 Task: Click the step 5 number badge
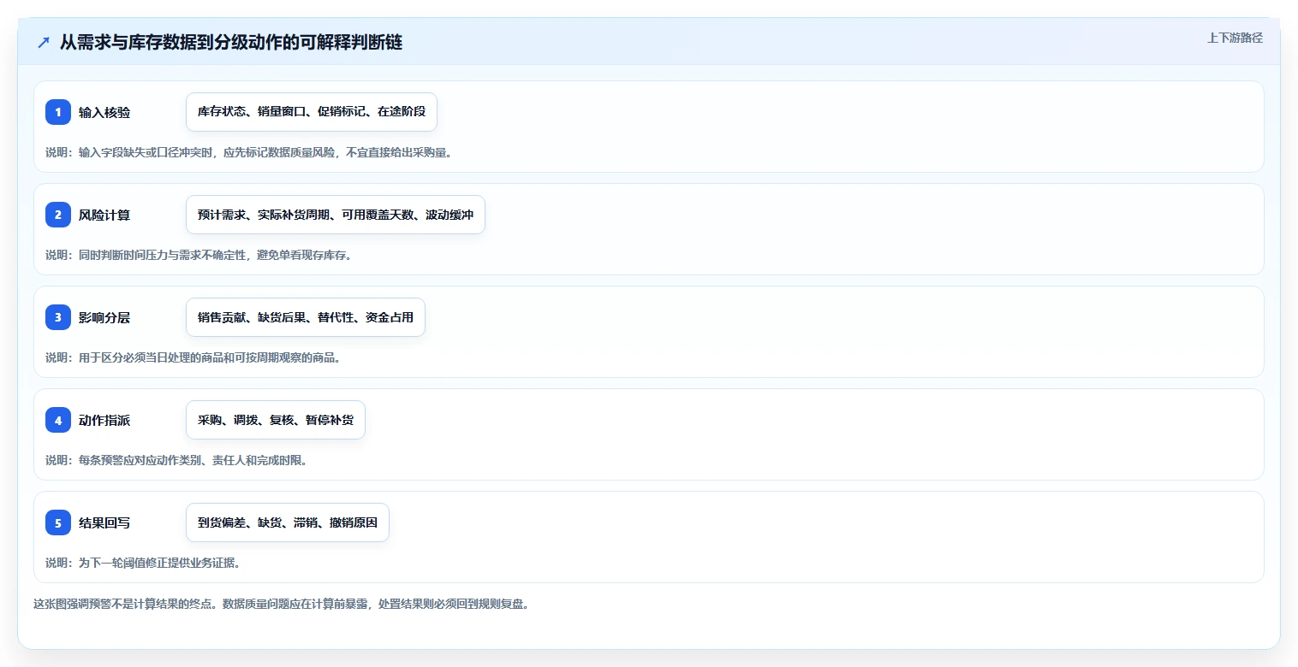(58, 522)
